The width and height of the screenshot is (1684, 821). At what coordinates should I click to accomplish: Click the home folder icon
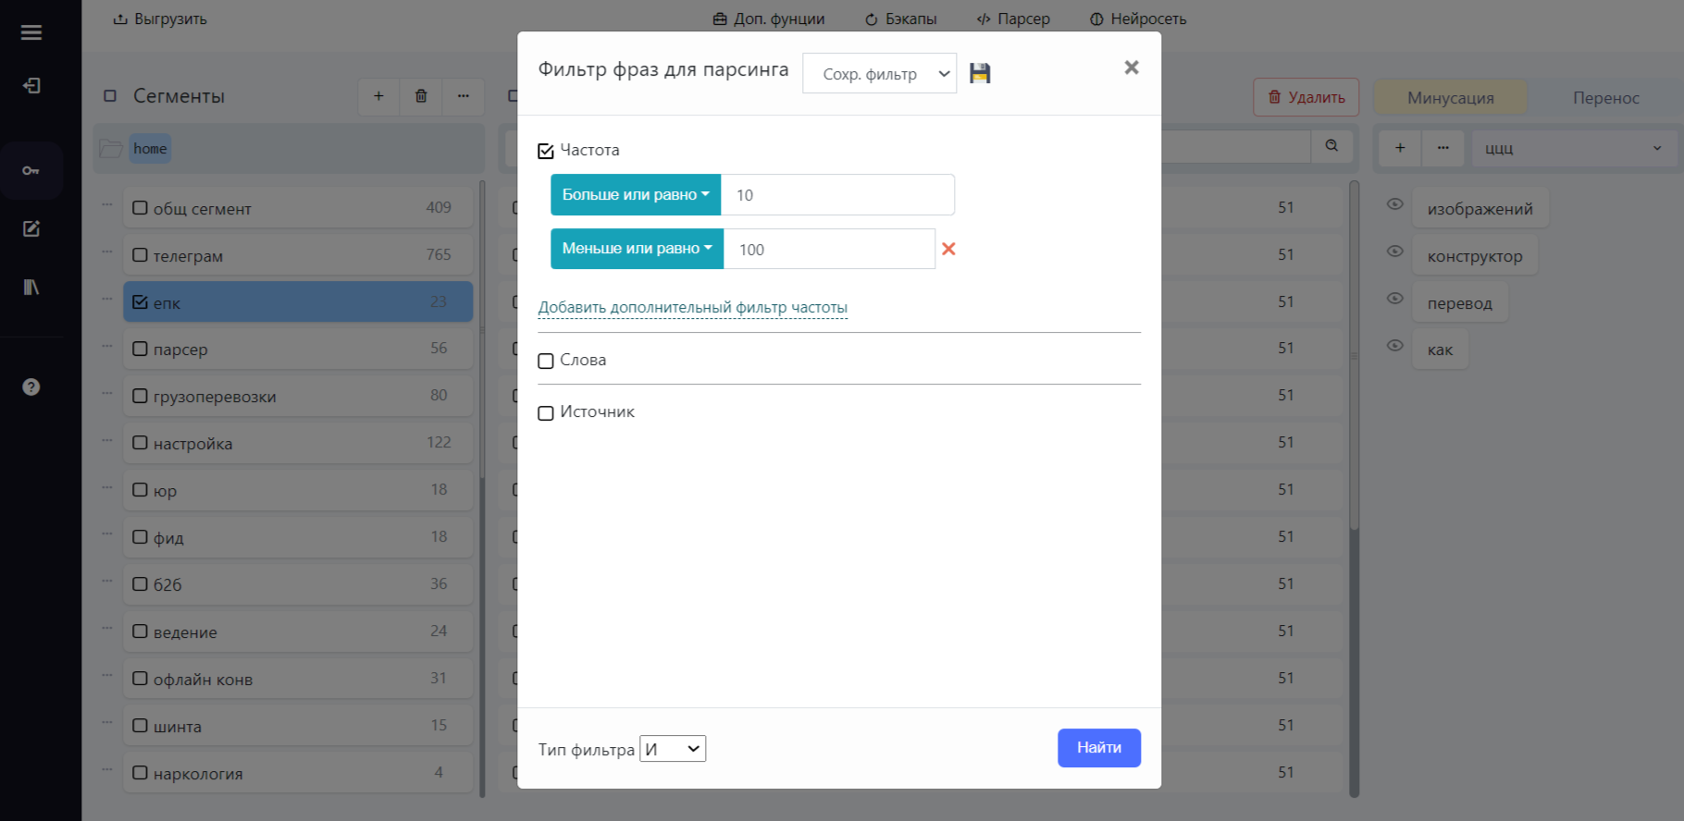[111, 149]
